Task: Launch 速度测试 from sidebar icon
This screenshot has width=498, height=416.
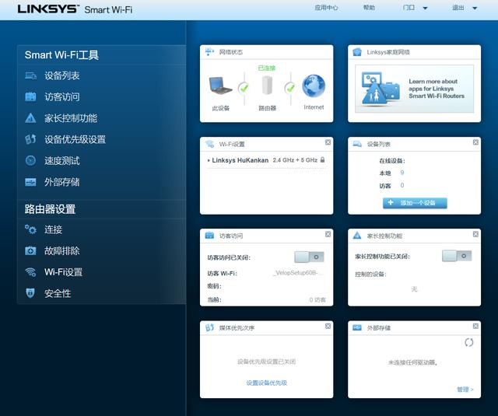Action: coord(30,161)
